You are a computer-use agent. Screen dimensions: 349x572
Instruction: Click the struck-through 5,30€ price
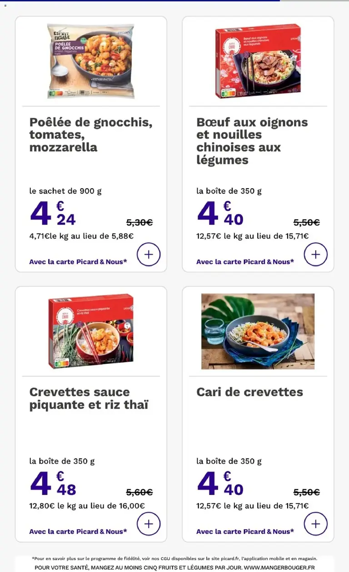pyautogui.click(x=140, y=223)
